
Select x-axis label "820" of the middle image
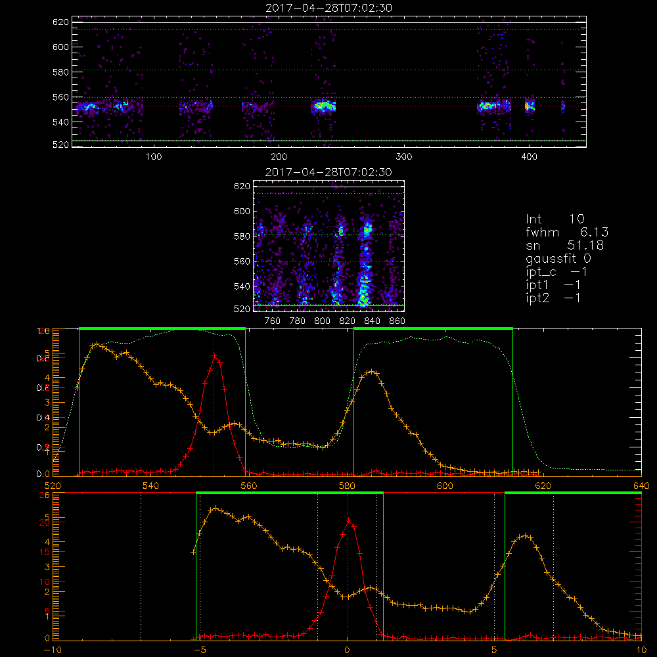pyautogui.click(x=348, y=321)
